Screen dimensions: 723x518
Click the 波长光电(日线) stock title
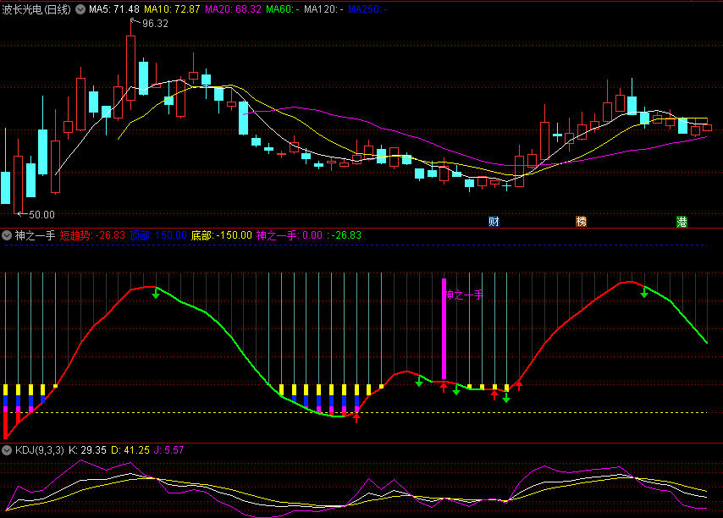36,9
